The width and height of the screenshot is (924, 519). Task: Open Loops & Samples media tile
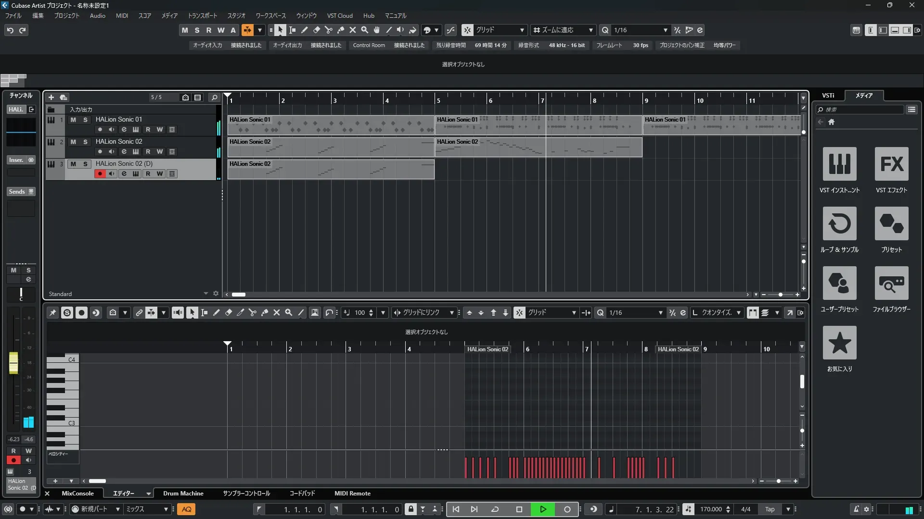click(x=839, y=224)
